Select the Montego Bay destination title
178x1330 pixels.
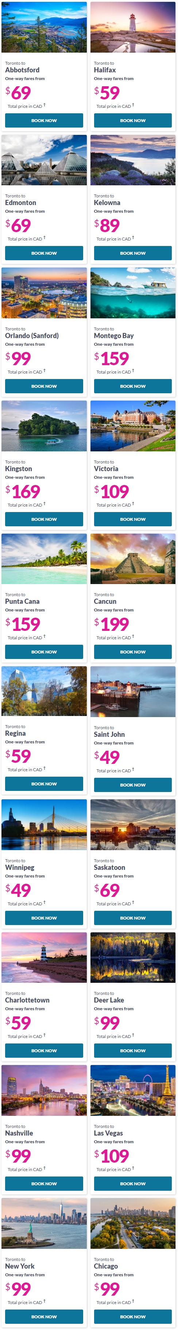coord(113,336)
